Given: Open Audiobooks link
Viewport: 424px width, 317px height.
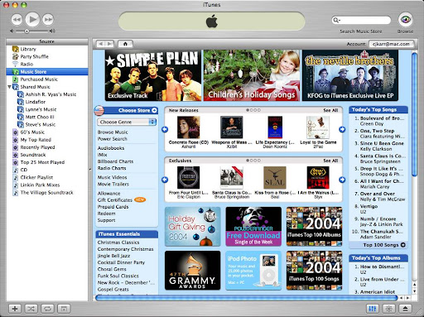Looking at the screenshot, I should point(111,148).
